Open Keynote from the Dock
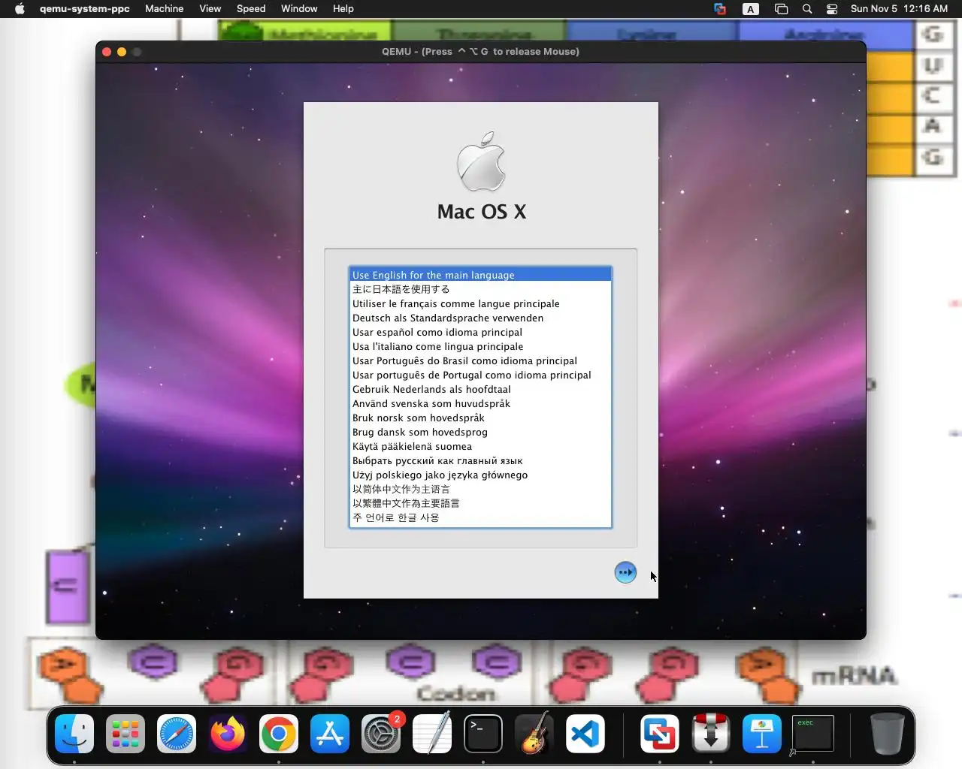Screen dimensions: 962x769 762,733
